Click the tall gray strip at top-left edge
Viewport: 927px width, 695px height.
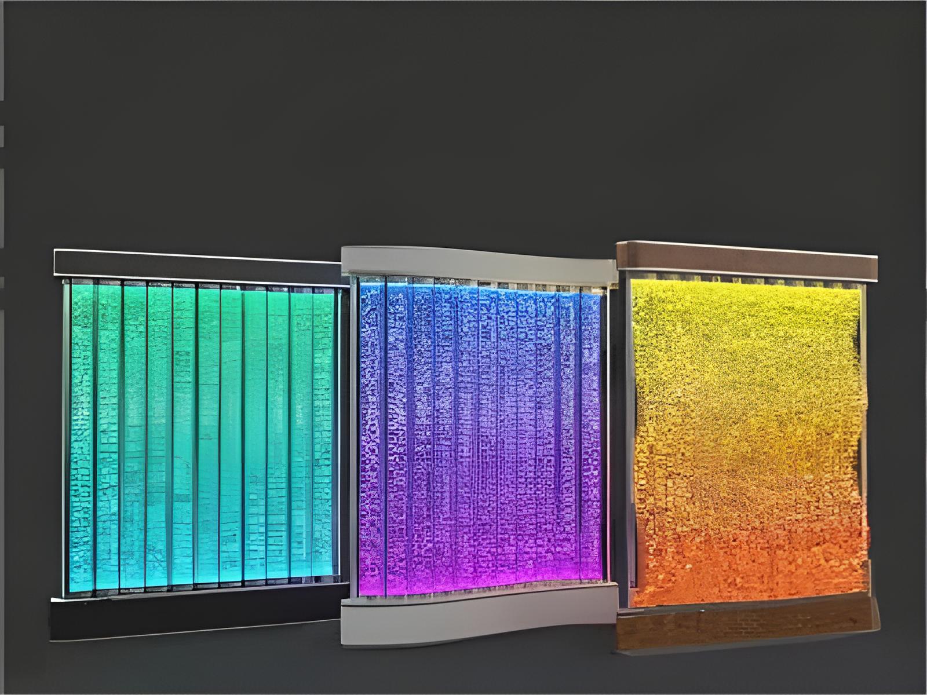tap(2, 49)
